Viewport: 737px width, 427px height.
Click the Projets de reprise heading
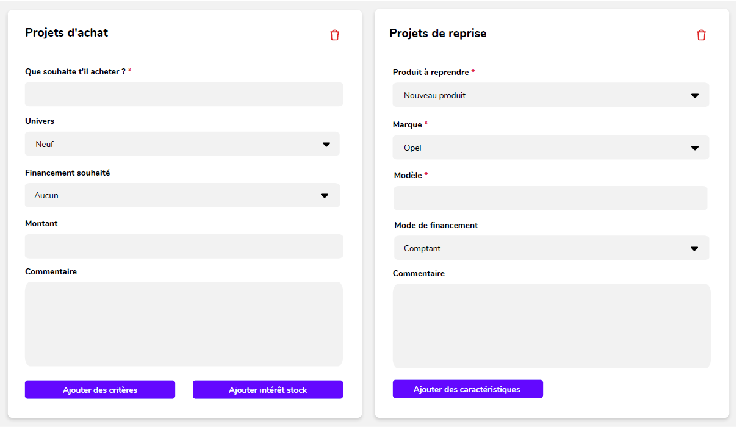pos(437,34)
